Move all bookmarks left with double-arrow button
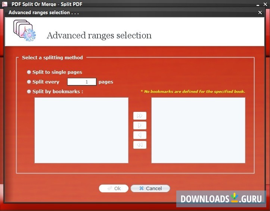The image size is (270, 211). [x=140, y=145]
